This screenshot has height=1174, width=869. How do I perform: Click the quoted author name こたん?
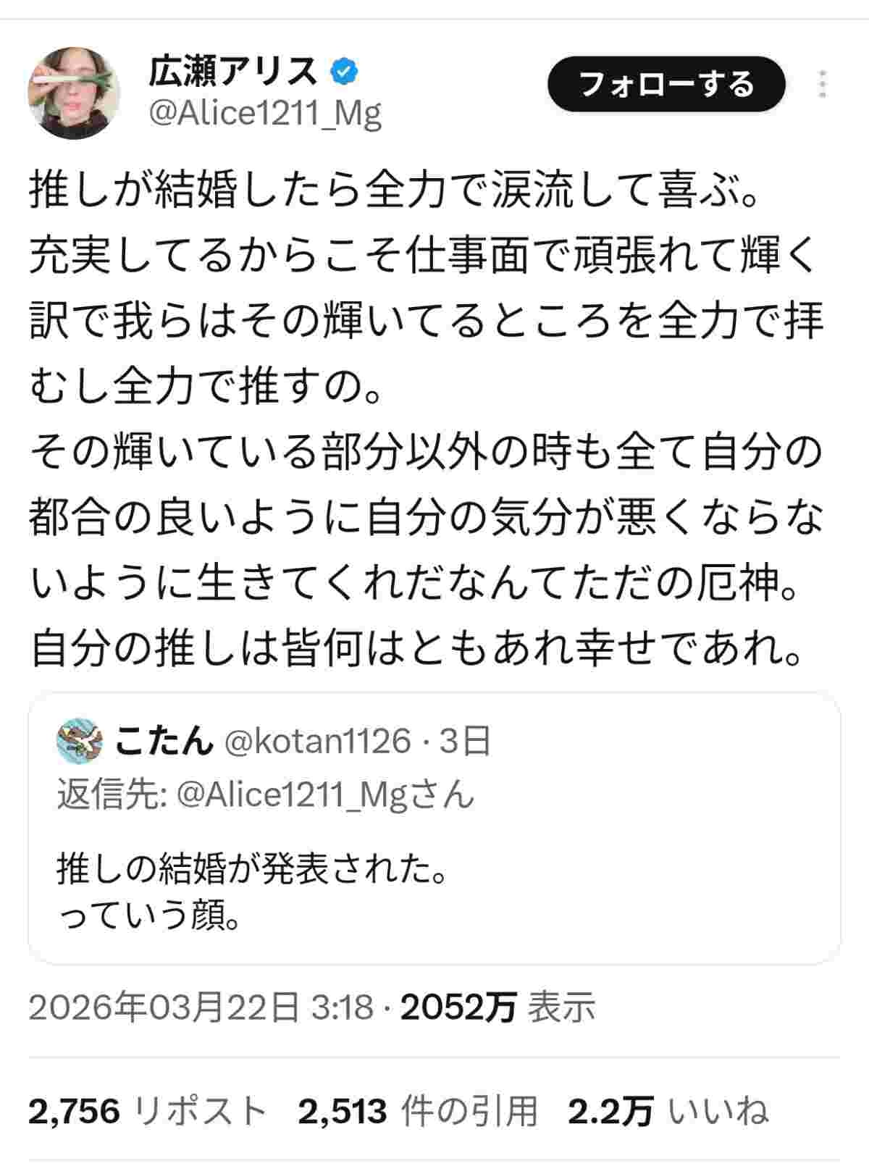(163, 741)
